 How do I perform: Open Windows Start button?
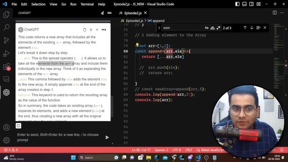pyautogui.click(x=73, y=157)
